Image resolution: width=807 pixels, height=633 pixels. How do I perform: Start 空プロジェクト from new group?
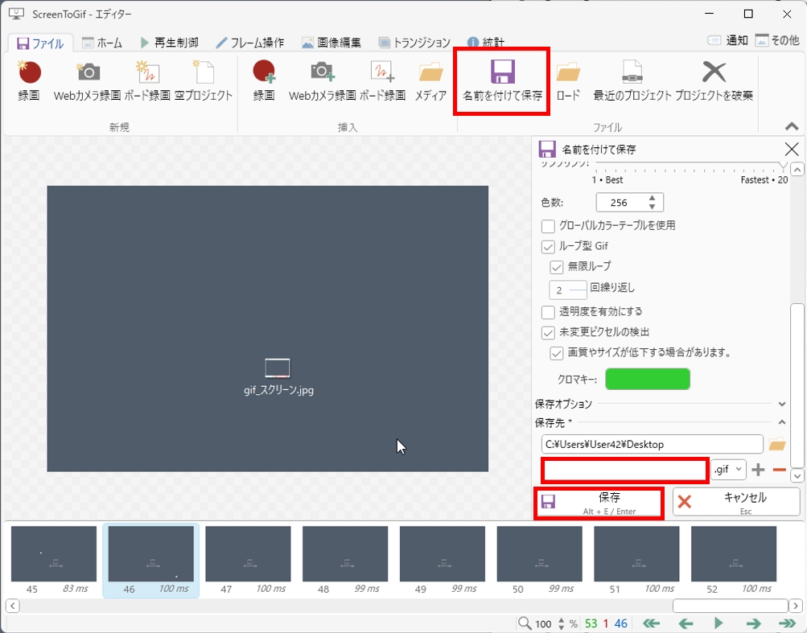(x=204, y=73)
